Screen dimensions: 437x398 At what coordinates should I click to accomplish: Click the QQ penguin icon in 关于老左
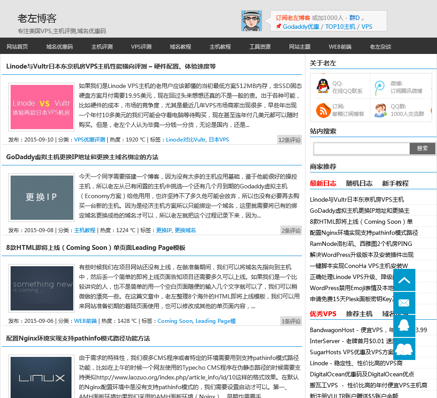click(323, 86)
